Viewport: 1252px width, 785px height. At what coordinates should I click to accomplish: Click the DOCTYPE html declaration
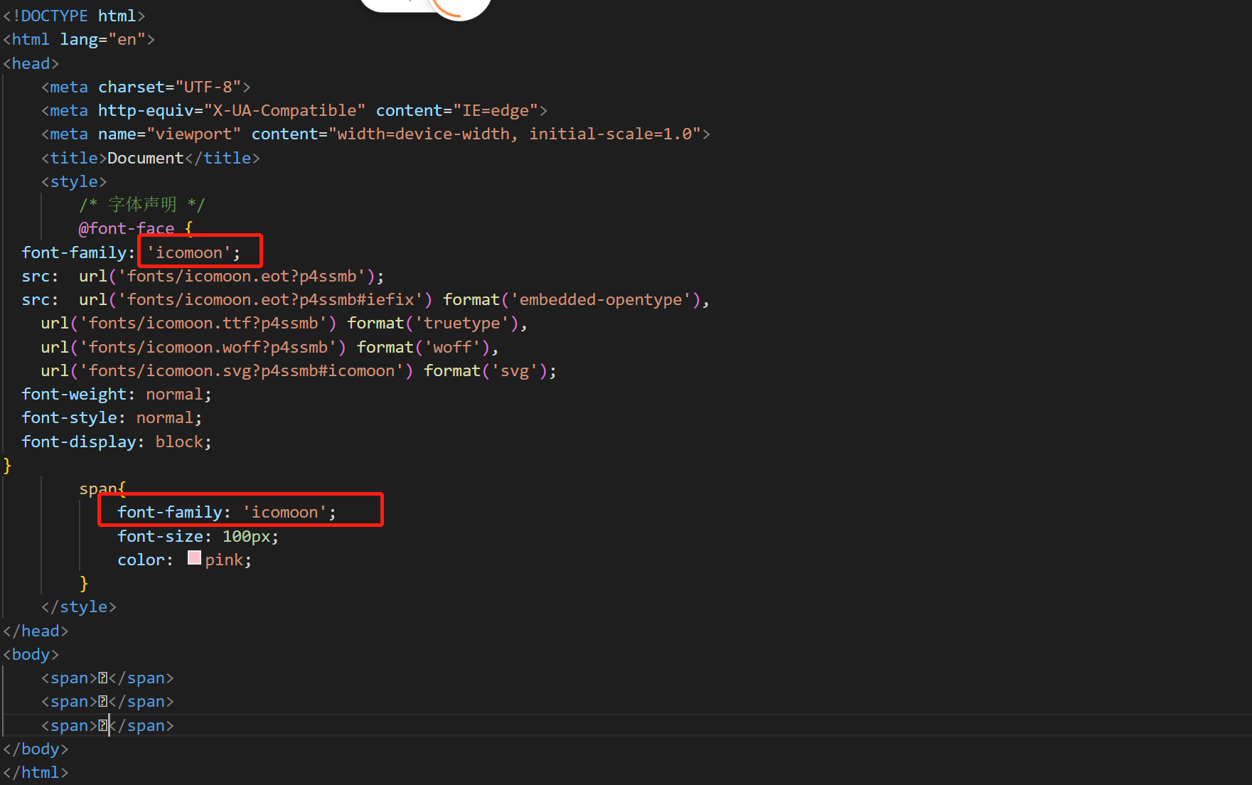(74, 16)
